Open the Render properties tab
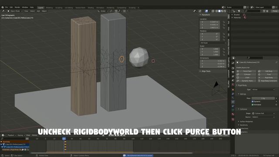 (x=233, y=68)
